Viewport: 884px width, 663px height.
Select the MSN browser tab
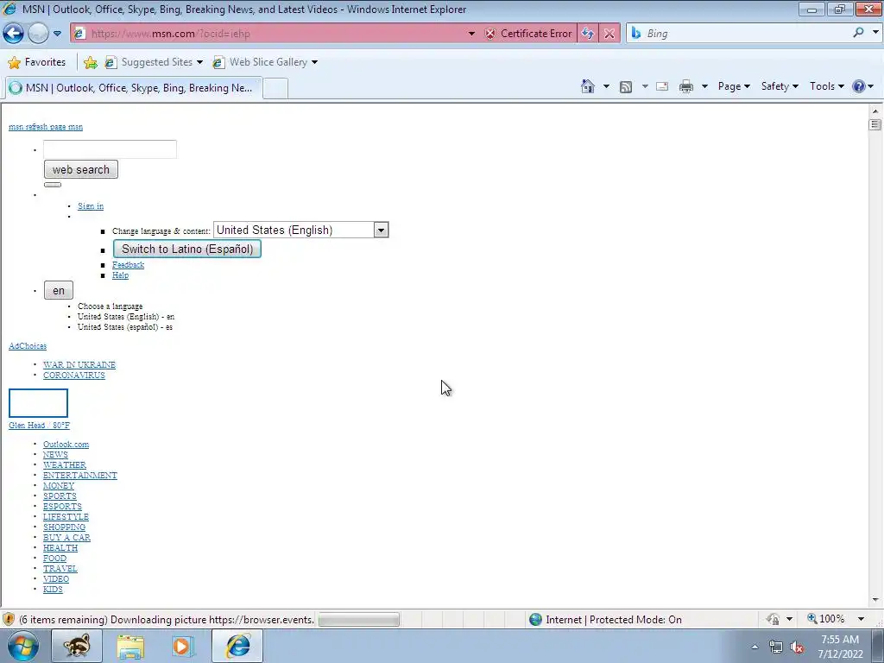[134, 88]
